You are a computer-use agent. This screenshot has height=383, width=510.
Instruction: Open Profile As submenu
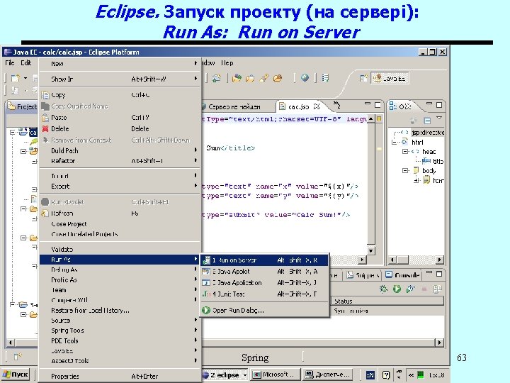tap(120, 279)
